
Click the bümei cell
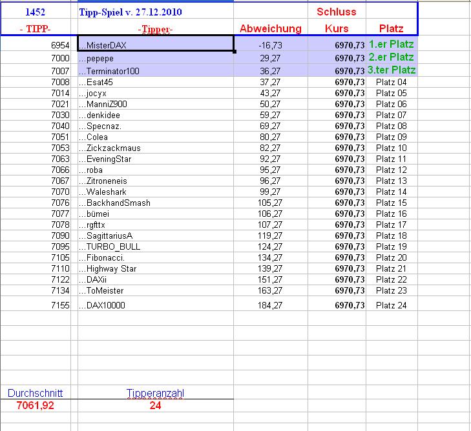click(156, 214)
